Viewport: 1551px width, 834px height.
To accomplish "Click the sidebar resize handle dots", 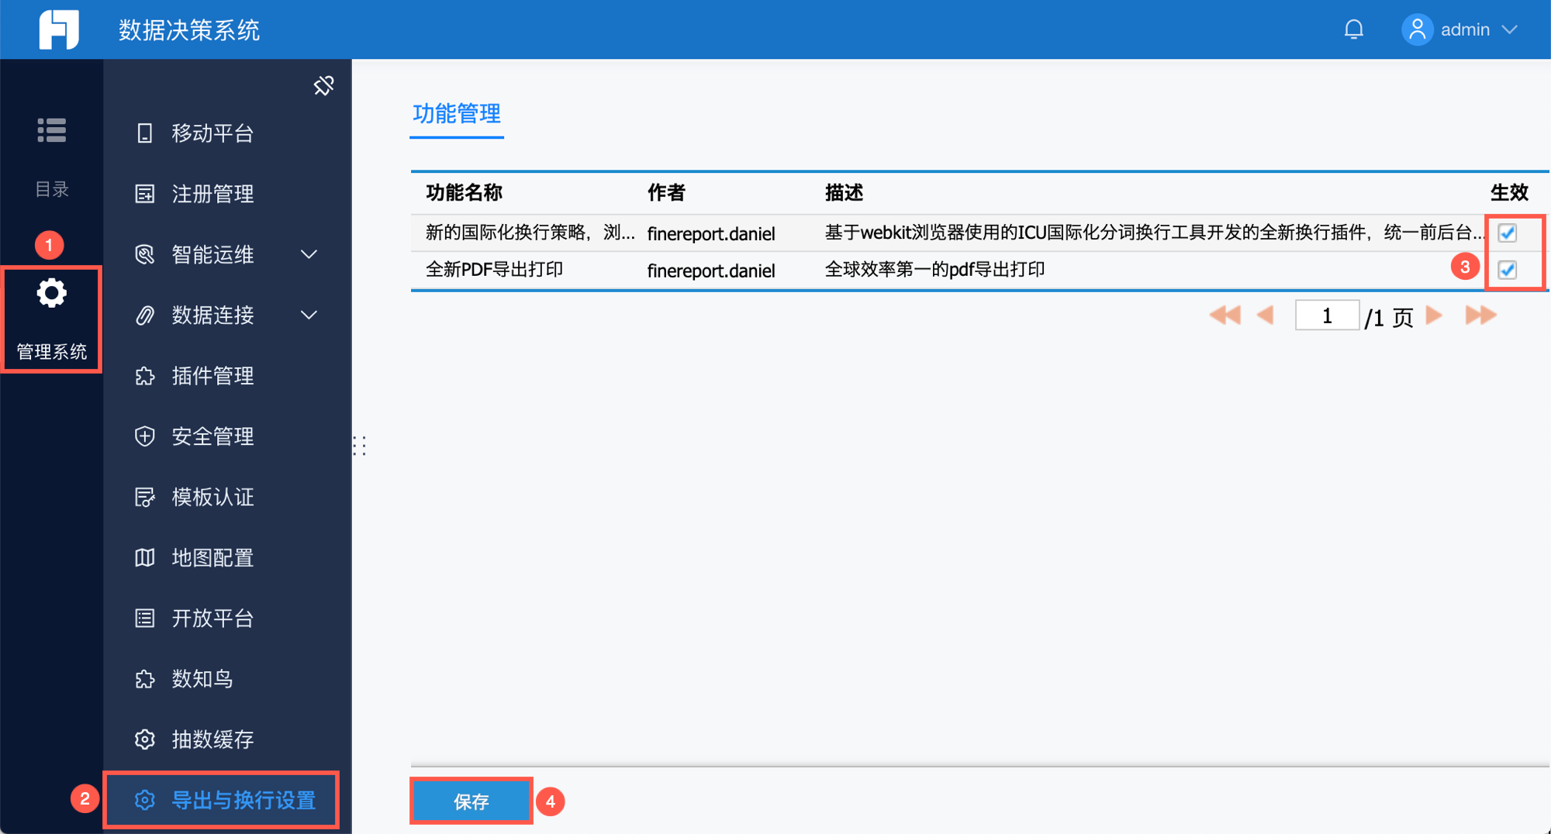I will 359,446.
